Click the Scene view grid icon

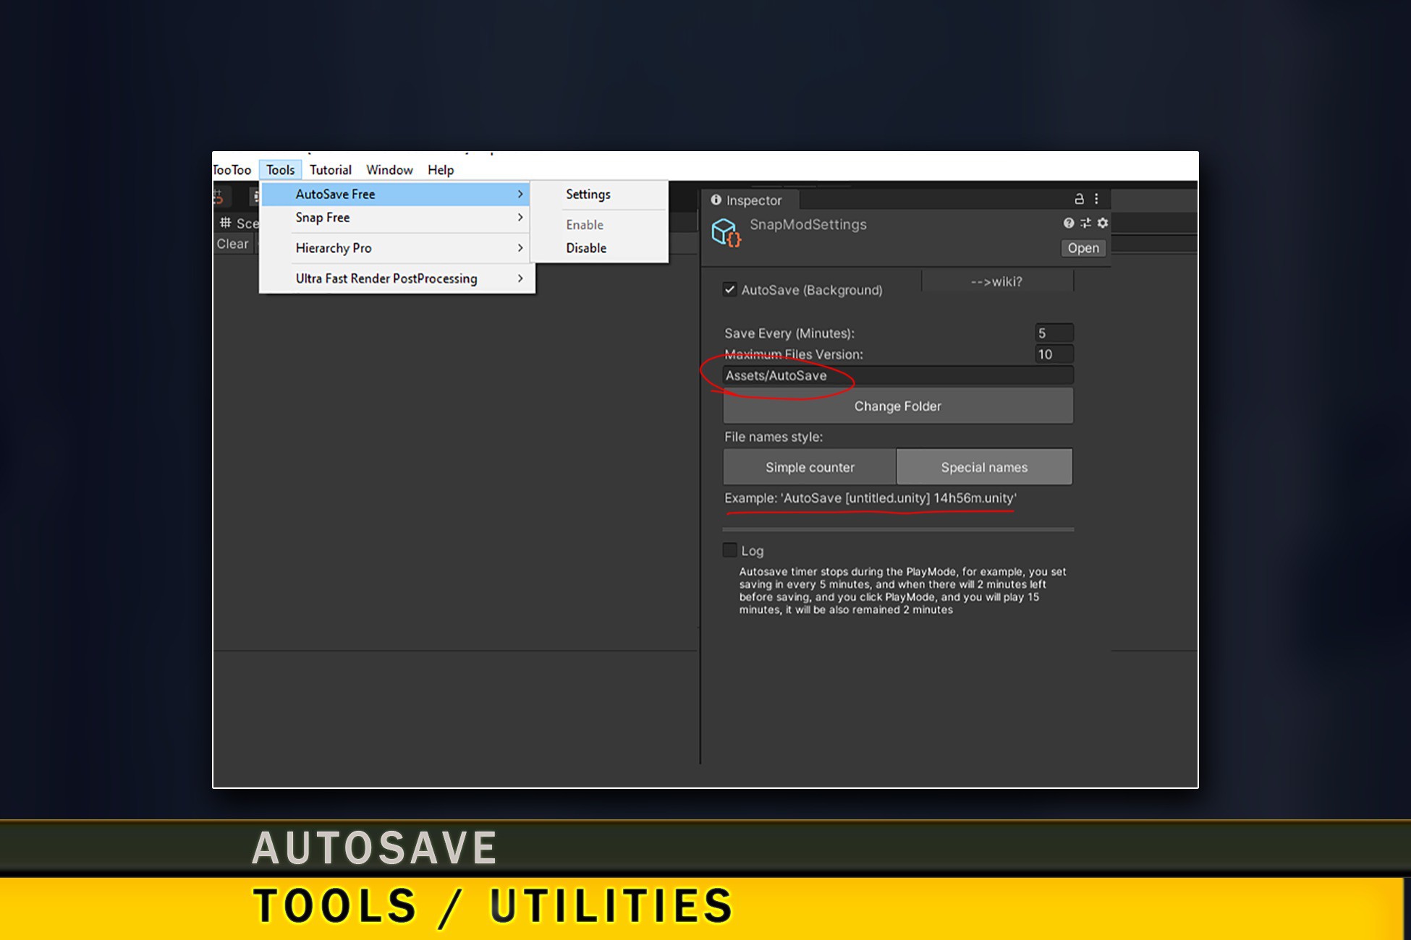225,223
